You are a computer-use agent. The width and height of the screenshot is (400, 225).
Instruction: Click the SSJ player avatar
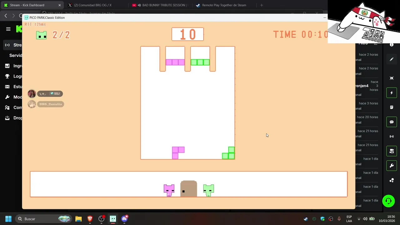32,93
